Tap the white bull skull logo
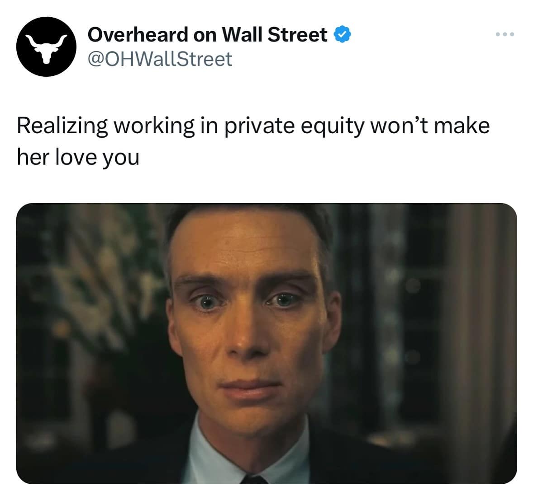 46,48
